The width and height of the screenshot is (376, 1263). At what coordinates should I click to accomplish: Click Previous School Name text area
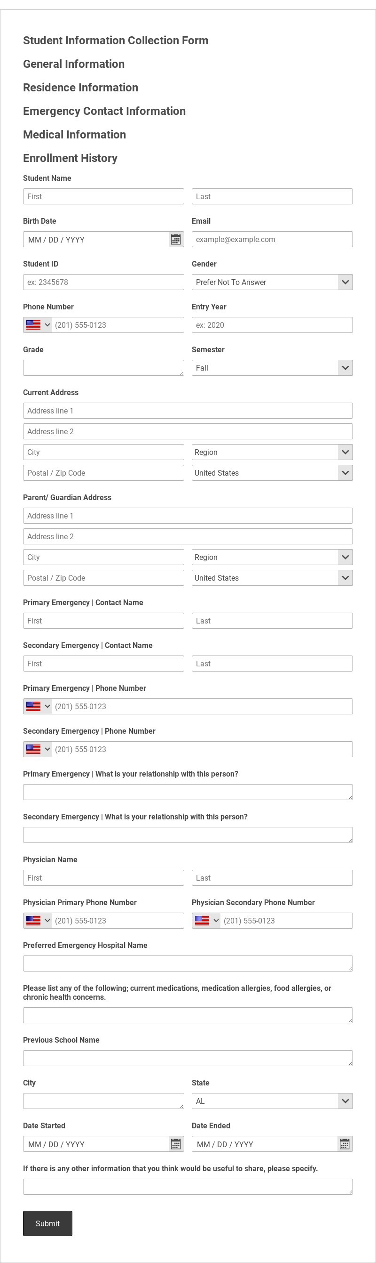(188, 1058)
